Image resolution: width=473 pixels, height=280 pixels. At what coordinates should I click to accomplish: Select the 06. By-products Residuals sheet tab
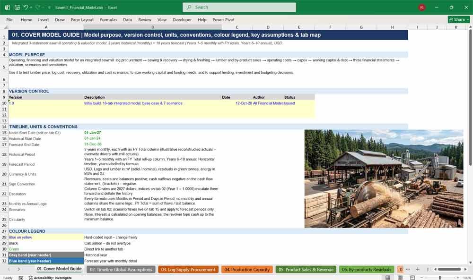366,270
